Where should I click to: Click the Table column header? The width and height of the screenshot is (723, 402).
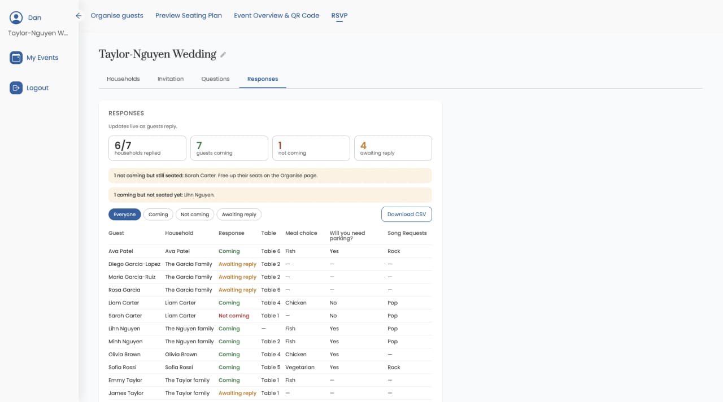(269, 233)
